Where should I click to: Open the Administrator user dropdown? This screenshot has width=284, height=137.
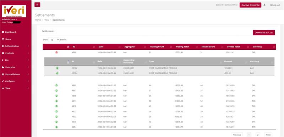point(10,20)
